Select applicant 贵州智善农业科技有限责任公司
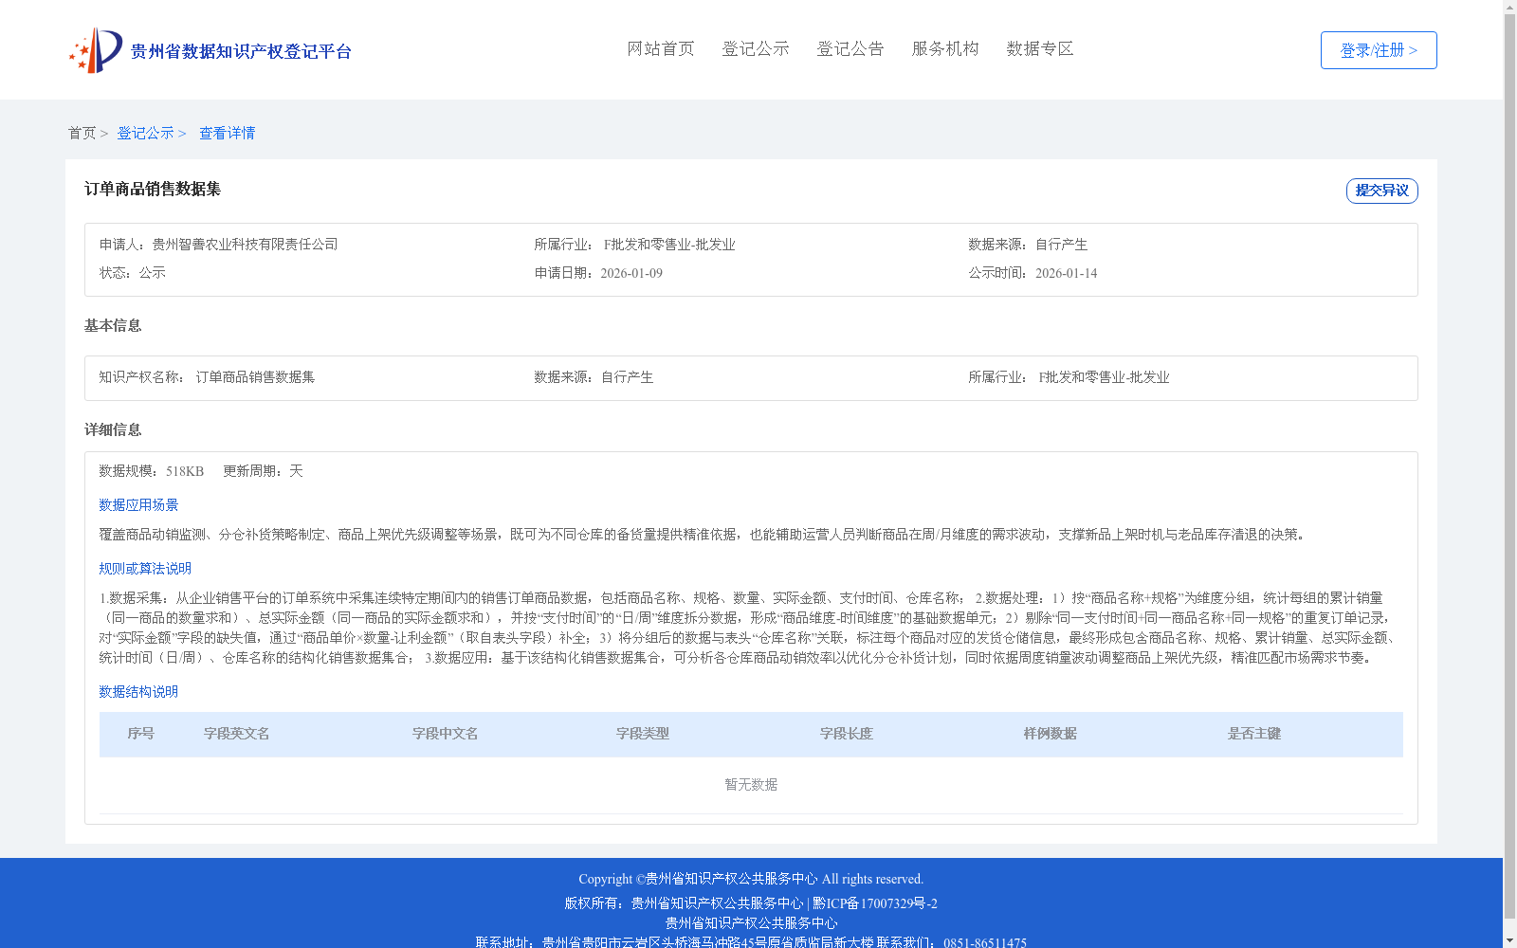1517x948 pixels. pyautogui.click(x=245, y=245)
